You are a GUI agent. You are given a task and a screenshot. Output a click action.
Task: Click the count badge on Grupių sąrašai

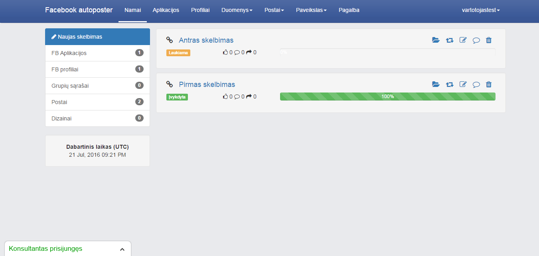tap(139, 85)
